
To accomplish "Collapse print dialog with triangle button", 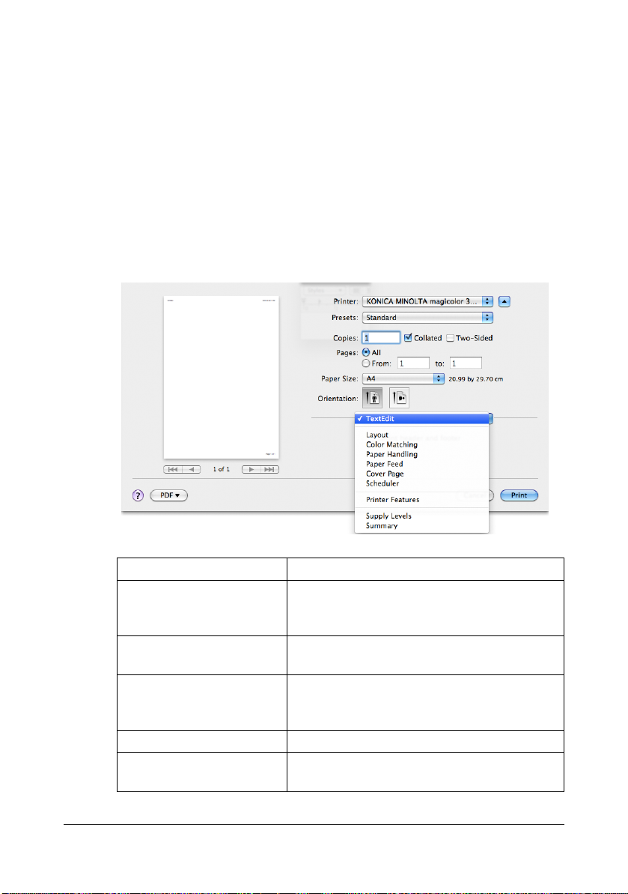I will point(504,301).
